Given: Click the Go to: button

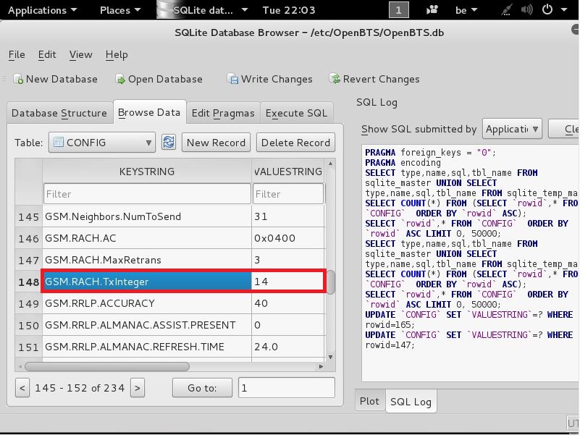Looking at the screenshot, I should 202,388.
